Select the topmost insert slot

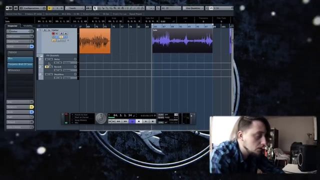[20, 53]
